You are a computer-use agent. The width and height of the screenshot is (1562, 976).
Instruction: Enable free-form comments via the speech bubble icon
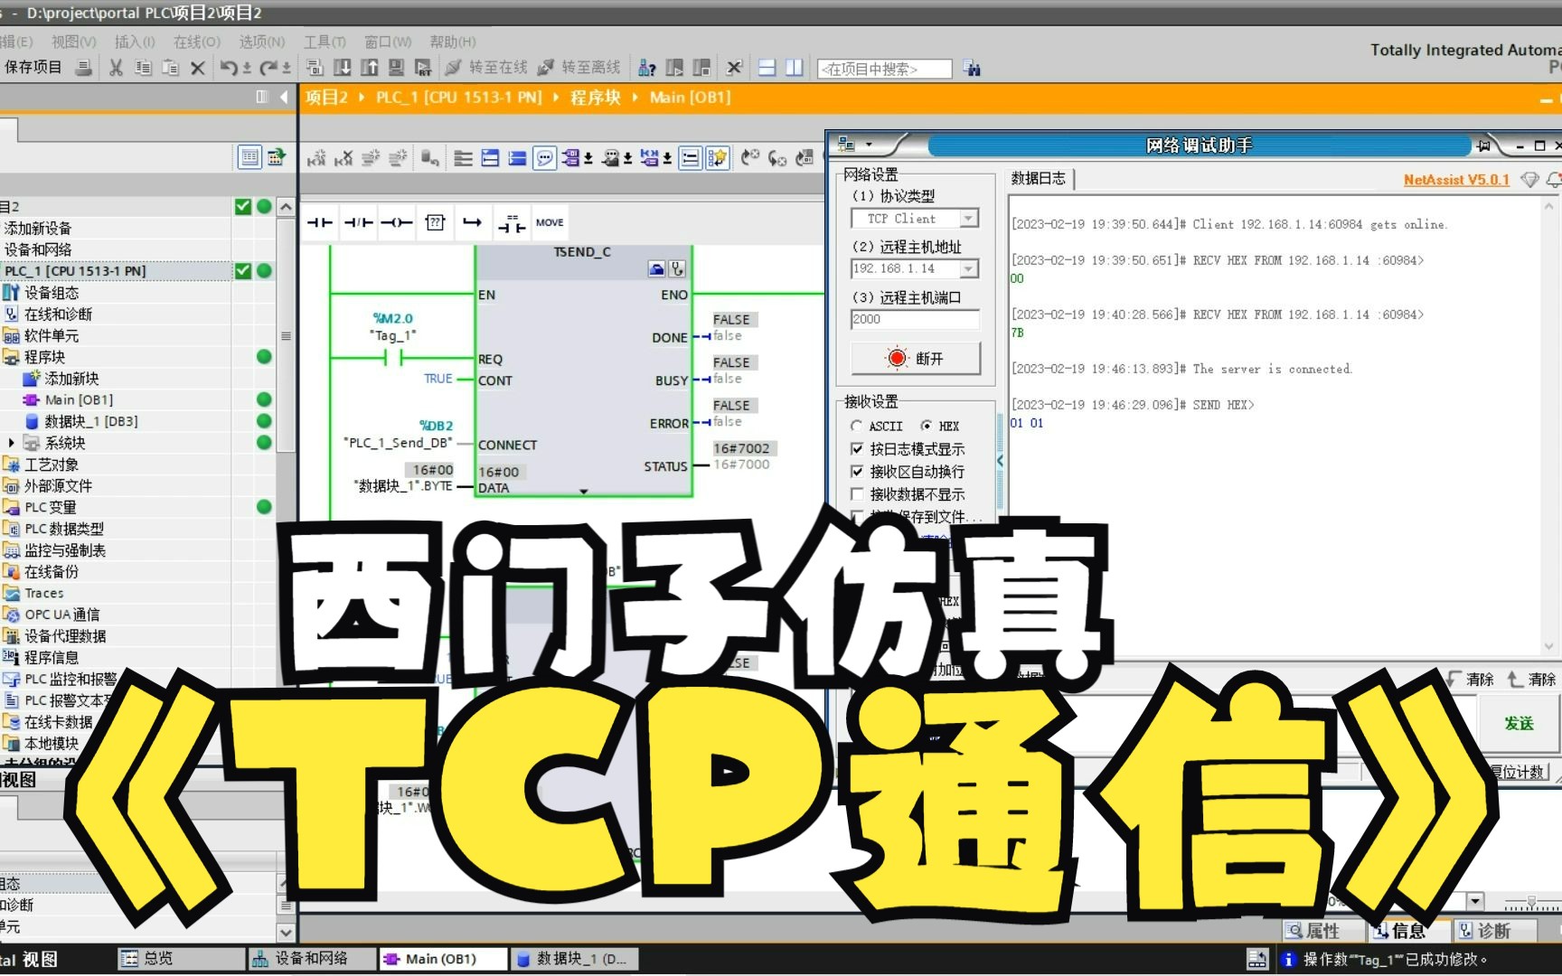(544, 157)
